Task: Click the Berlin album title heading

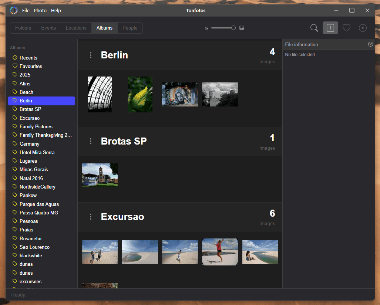Action: [114, 55]
